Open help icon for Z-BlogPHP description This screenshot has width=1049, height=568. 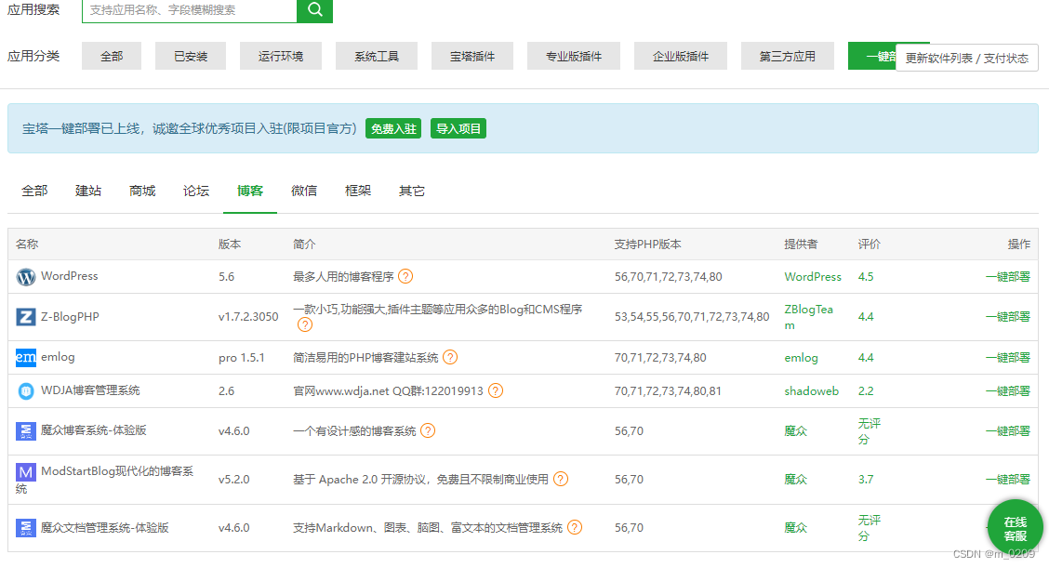click(304, 325)
